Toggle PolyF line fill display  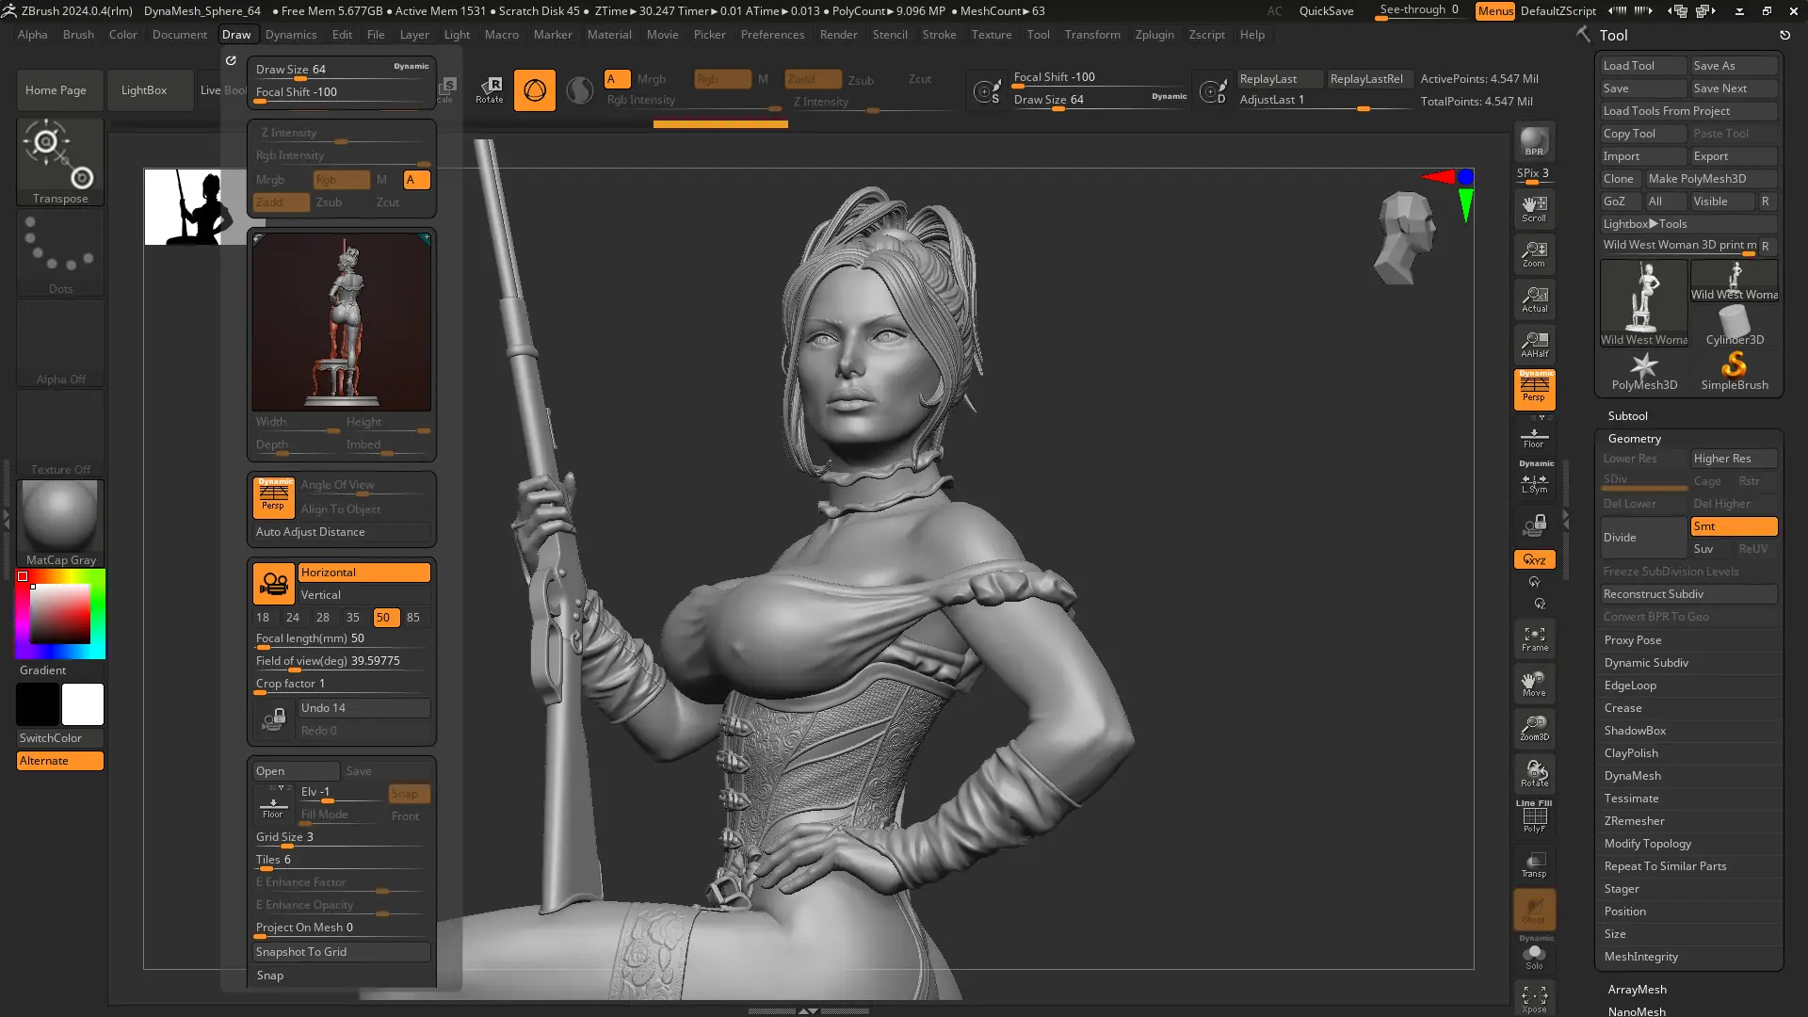tap(1534, 817)
